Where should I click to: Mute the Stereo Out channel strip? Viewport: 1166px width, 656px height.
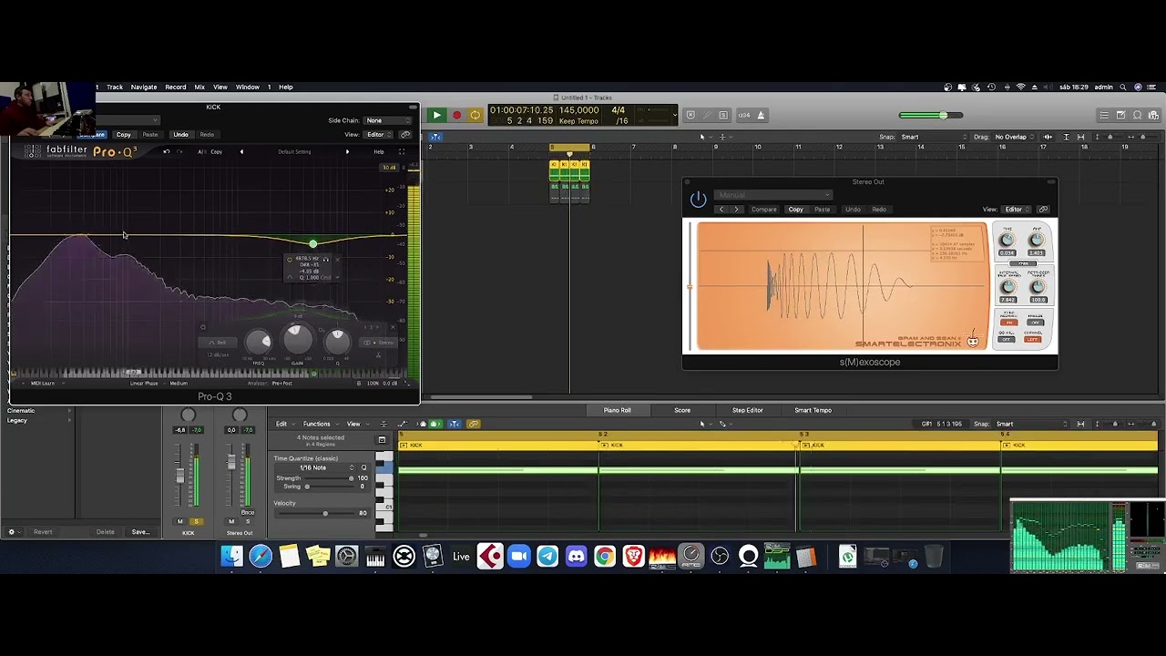point(231,521)
